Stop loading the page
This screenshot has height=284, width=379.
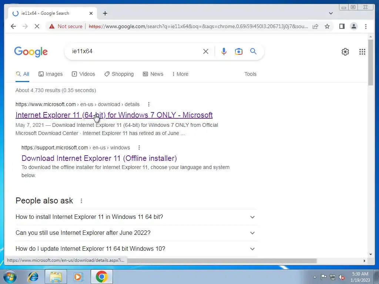(37, 26)
